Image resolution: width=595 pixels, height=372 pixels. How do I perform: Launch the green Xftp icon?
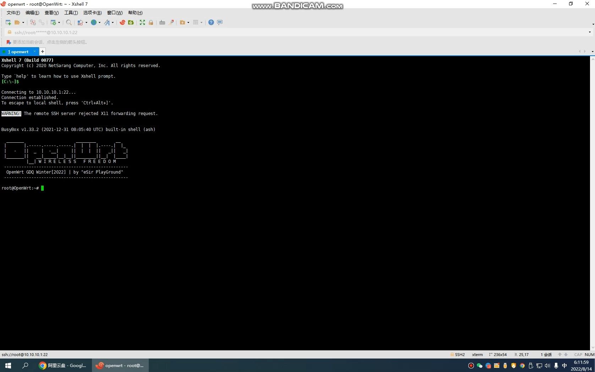(x=131, y=22)
